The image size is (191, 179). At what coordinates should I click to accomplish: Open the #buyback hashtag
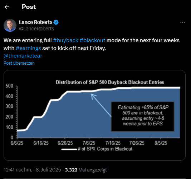(66, 40)
